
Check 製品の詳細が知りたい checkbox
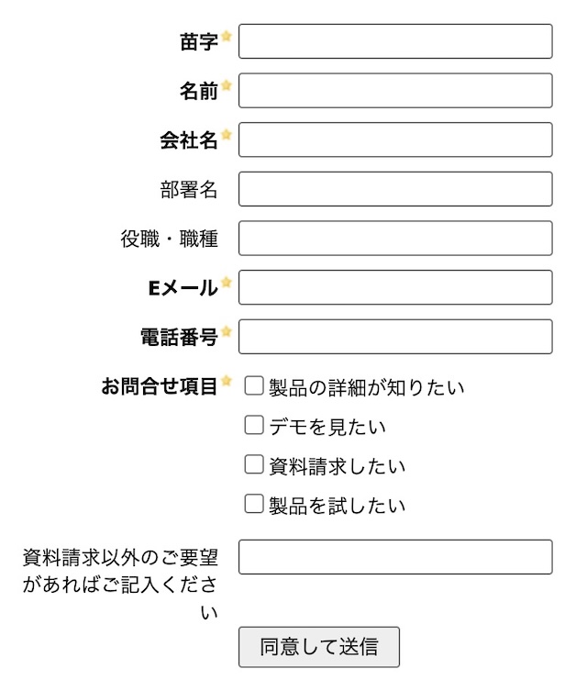click(x=254, y=386)
